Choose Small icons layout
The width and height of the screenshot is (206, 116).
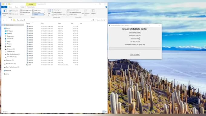point(36,12)
